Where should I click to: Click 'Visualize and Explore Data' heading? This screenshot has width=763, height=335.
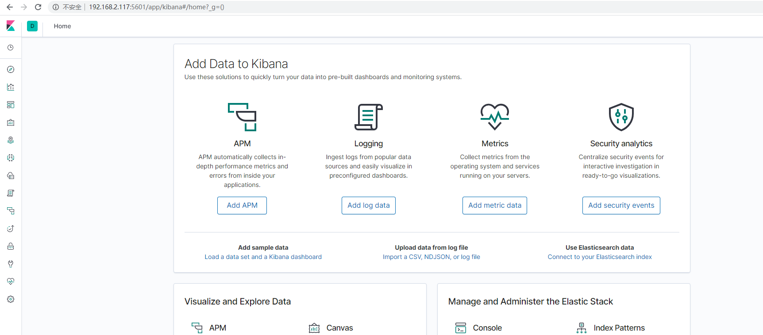point(238,301)
